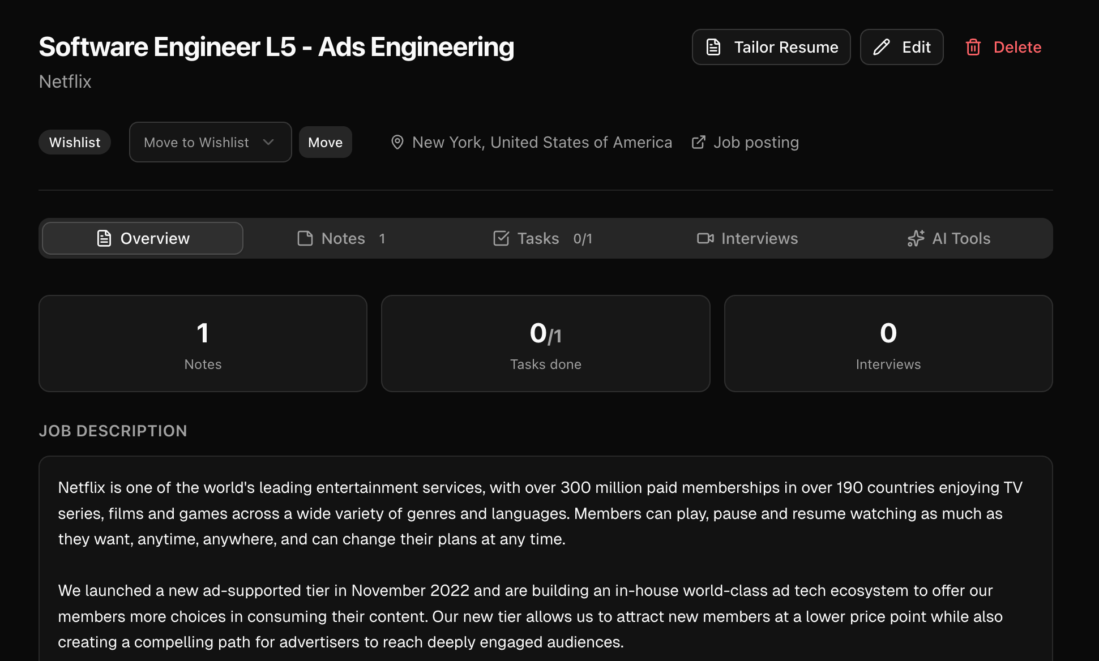Click the location pin icon
Image resolution: width=1099 pixels, height=661 pixels.
pos(397,142)
